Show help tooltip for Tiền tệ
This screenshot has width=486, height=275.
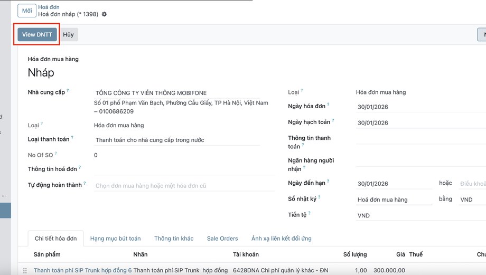pyautogui.click(x=310, y=213)
